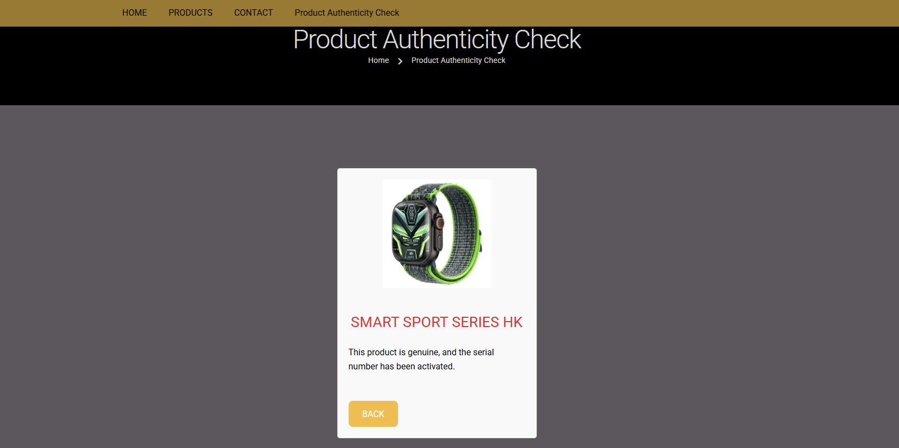This screenshot has height=448, width=899.
Task: Click the 'This product is genuine' text line
Action: pyautogui.click(x=421, y=353)
